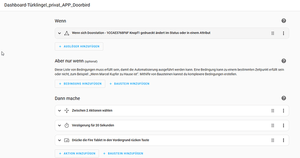Click the timer icon of Verzögerung row
300x158 pixels.
pos(67,126)
